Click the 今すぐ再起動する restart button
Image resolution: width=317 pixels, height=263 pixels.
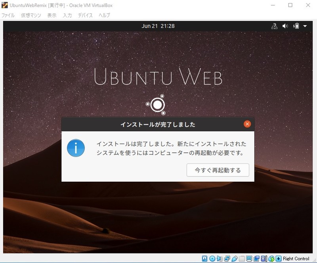218,170
